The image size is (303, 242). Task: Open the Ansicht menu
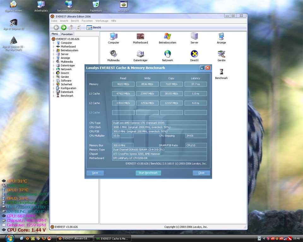coord(64,21)
